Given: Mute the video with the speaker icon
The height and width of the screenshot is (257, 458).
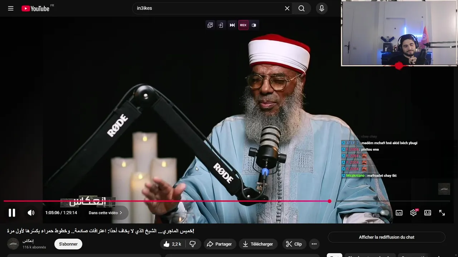Looking at the screenshot, I should [x=31, y=213].
